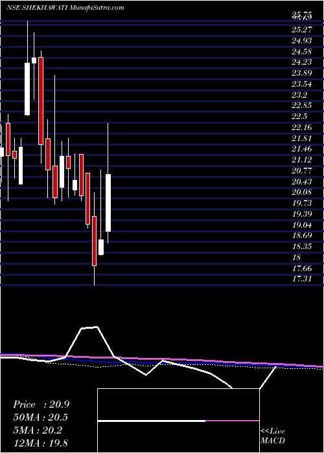Click the 22.5 price axis label

[x=299, y=116]
